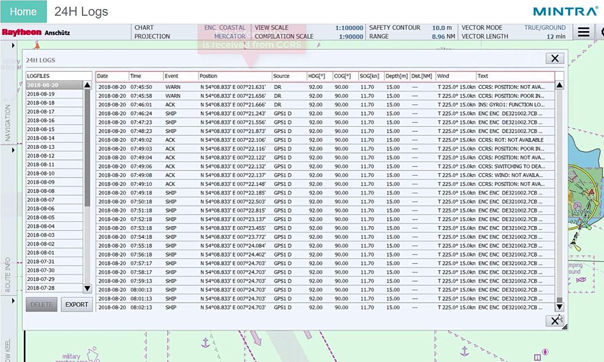
Task: Select logfile 2018-08-05
Action: click(x=54, y=218)
